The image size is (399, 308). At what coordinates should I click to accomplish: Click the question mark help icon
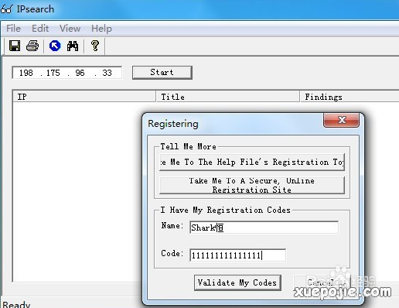coord(95,46)
